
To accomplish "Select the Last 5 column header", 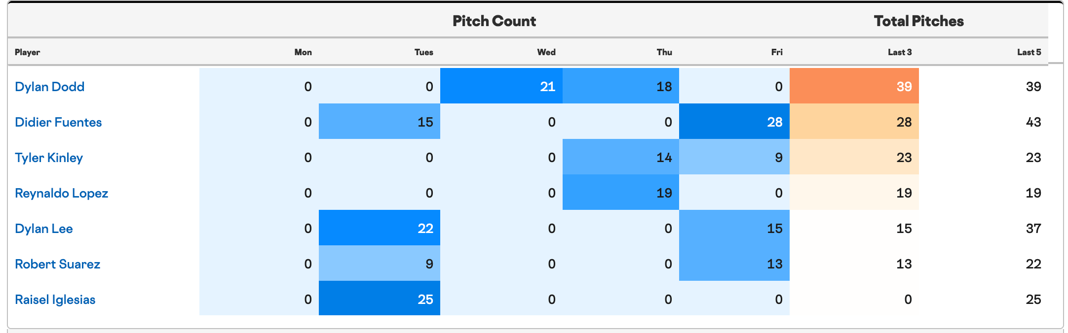I will pos(1029,52).
